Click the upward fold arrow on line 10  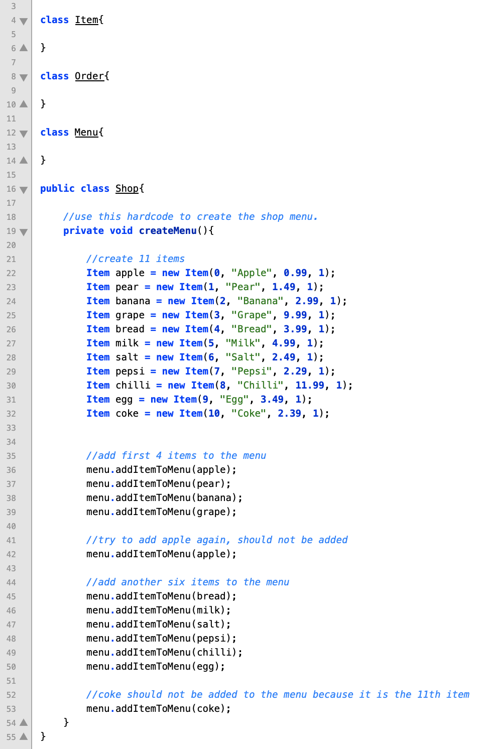coord(23,105)
